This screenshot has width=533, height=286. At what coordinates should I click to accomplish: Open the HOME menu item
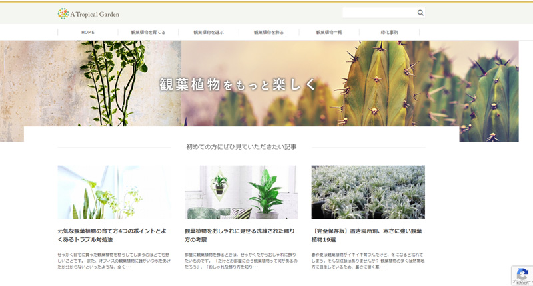tap(88, 32)
